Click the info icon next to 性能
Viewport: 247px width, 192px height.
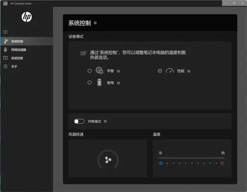click(x=189, y=71)
